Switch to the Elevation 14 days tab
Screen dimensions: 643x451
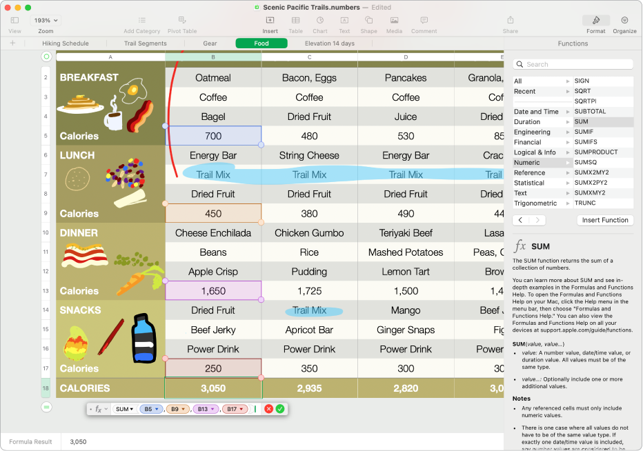(330, 43)
